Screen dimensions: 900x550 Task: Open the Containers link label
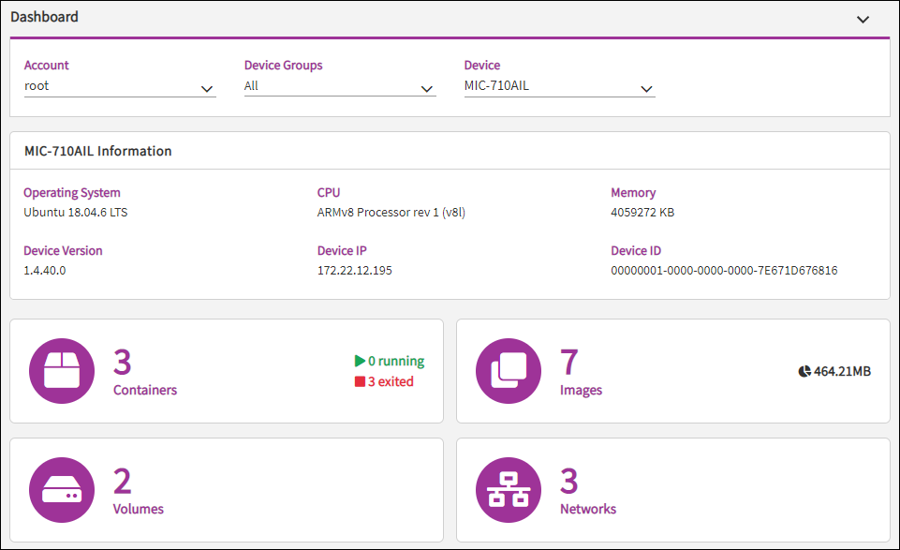145,390
